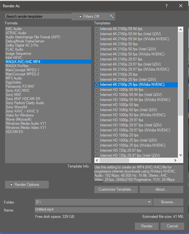Select OggVorbis format

click(48, 82)
